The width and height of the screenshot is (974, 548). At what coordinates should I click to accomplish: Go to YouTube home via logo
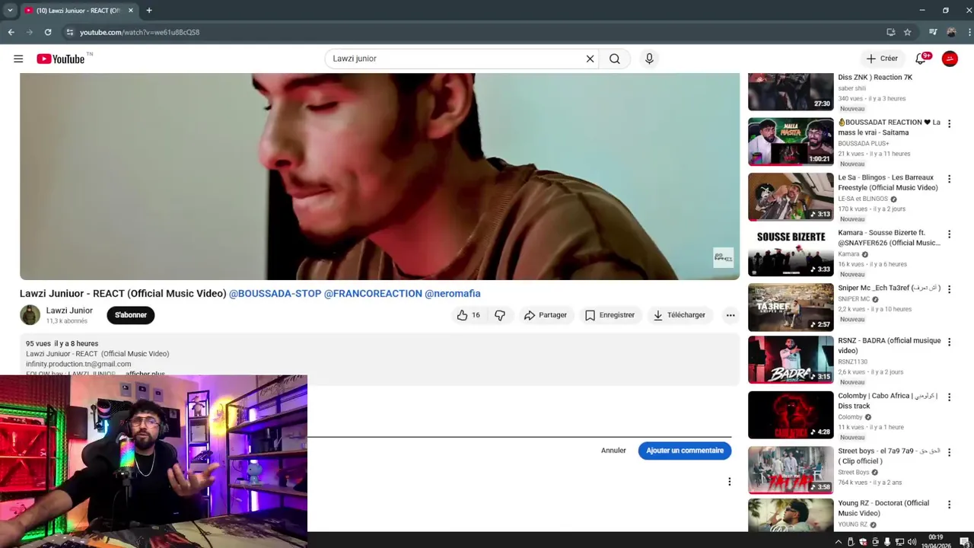(60, 59)
